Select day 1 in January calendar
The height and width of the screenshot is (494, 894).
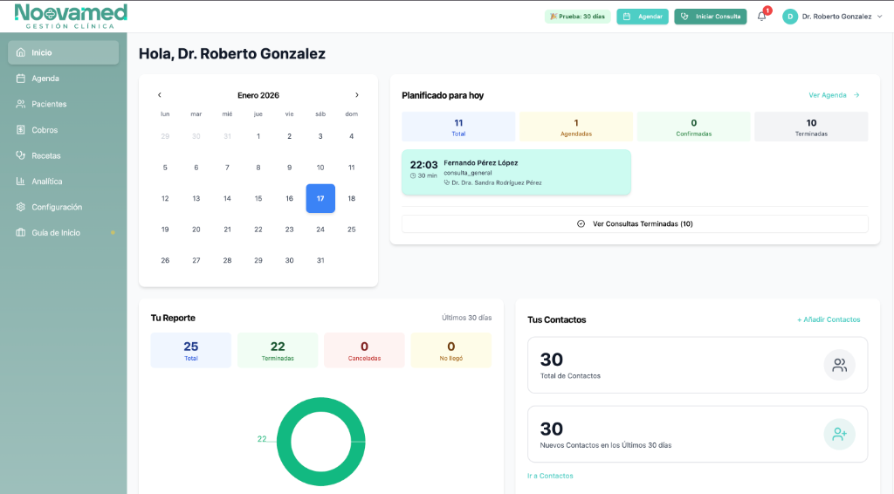(258, 136)
